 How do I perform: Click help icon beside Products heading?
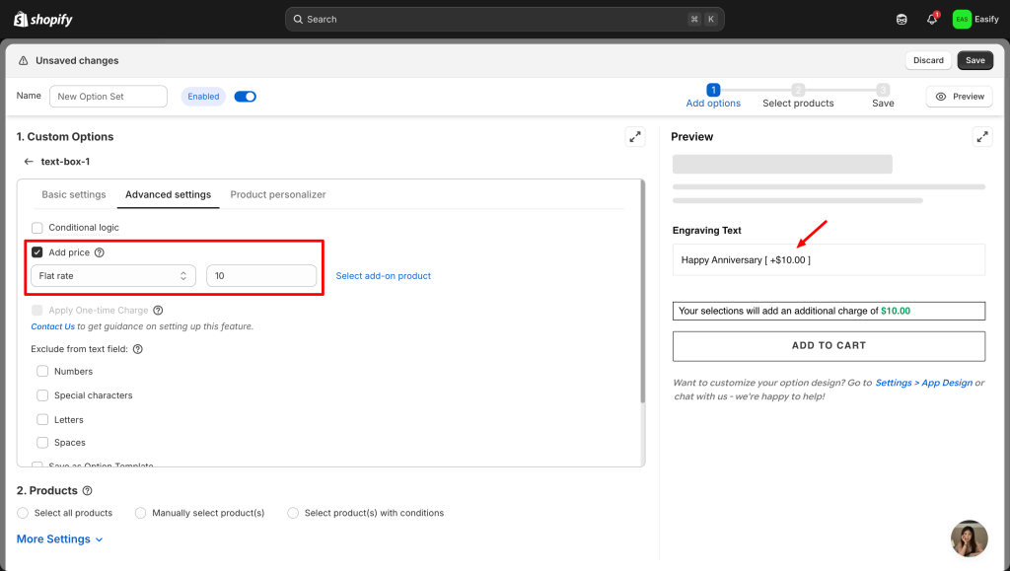tap(88, 491)
